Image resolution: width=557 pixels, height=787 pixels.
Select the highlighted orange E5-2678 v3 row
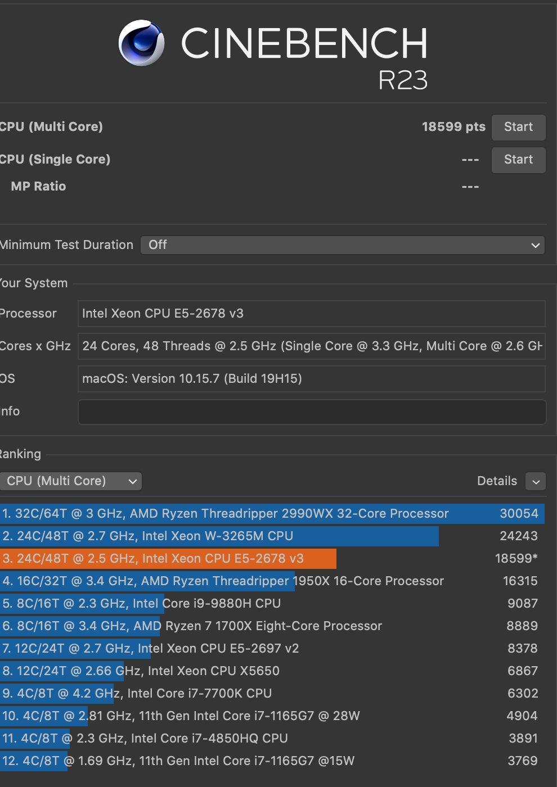click(272, 559)
